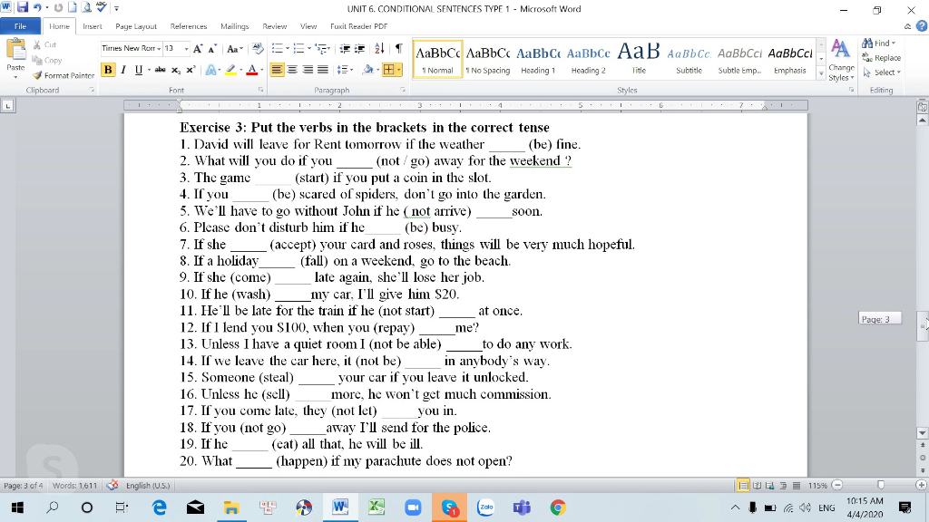Apply the No Spacing style

pos(487,60)
